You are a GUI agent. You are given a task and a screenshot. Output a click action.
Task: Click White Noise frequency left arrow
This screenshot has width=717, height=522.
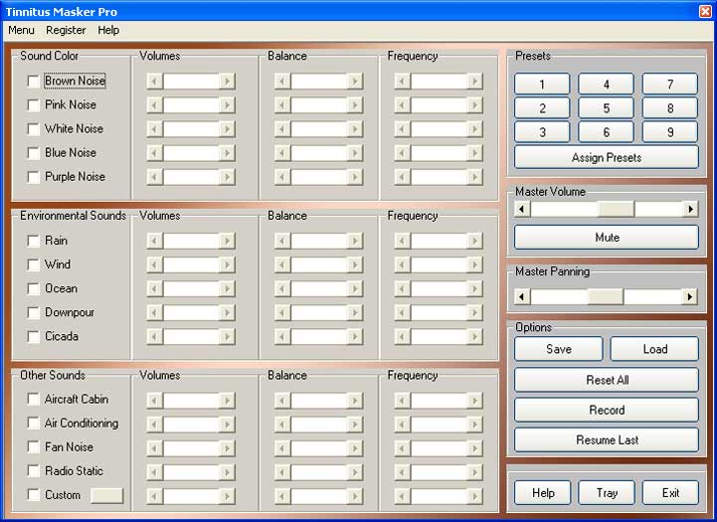(402, 129)
